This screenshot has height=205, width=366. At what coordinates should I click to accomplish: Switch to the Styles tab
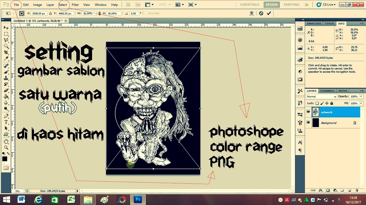point(329,24)
